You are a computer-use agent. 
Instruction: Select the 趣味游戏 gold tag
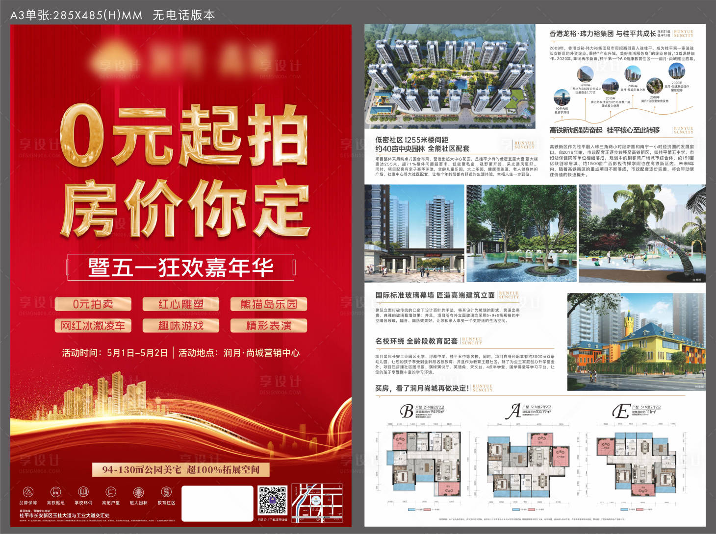click(181, 326)
